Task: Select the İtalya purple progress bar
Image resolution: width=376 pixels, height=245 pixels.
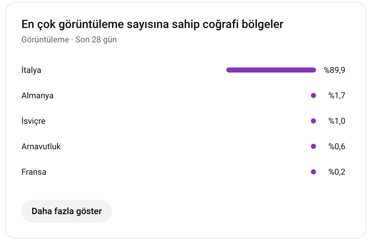Action: 271,70
